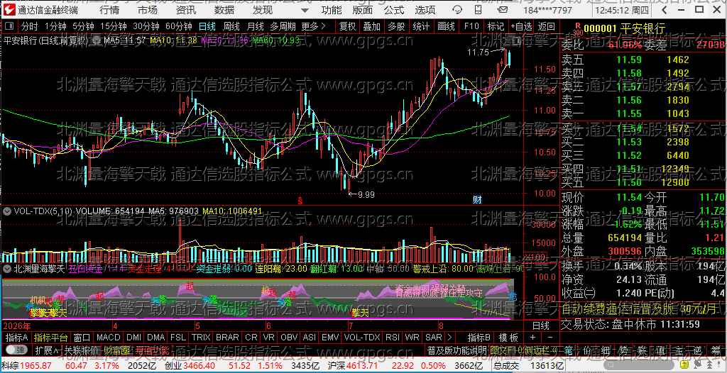Switch to 5分钟 period
The image size is (727, 373).
82,26
